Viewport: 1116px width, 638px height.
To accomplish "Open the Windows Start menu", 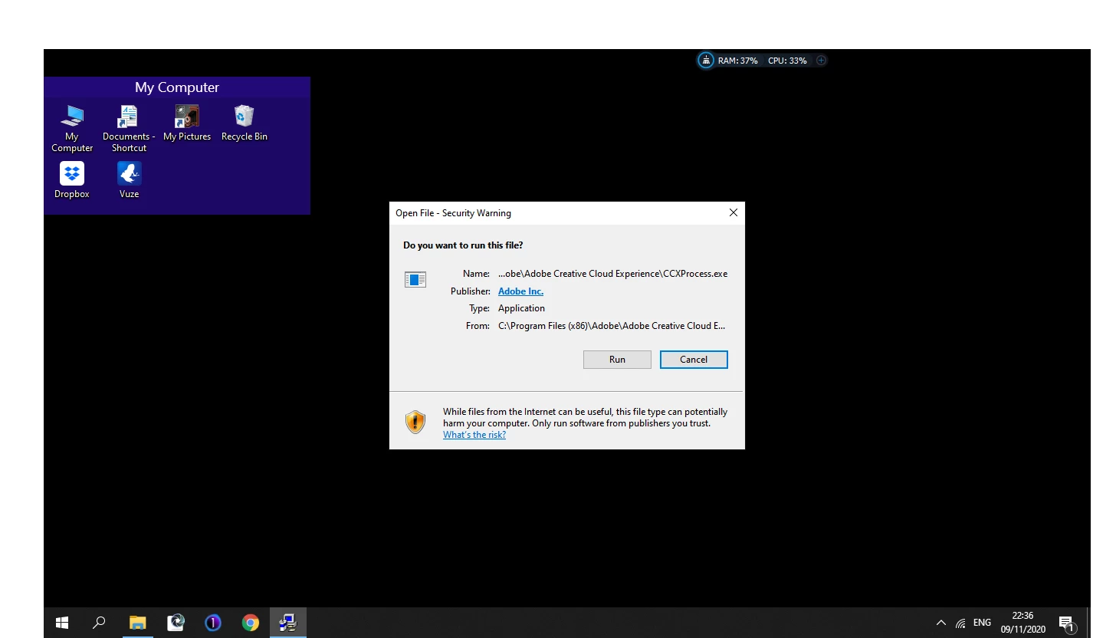I will click(x=63, y=623).
